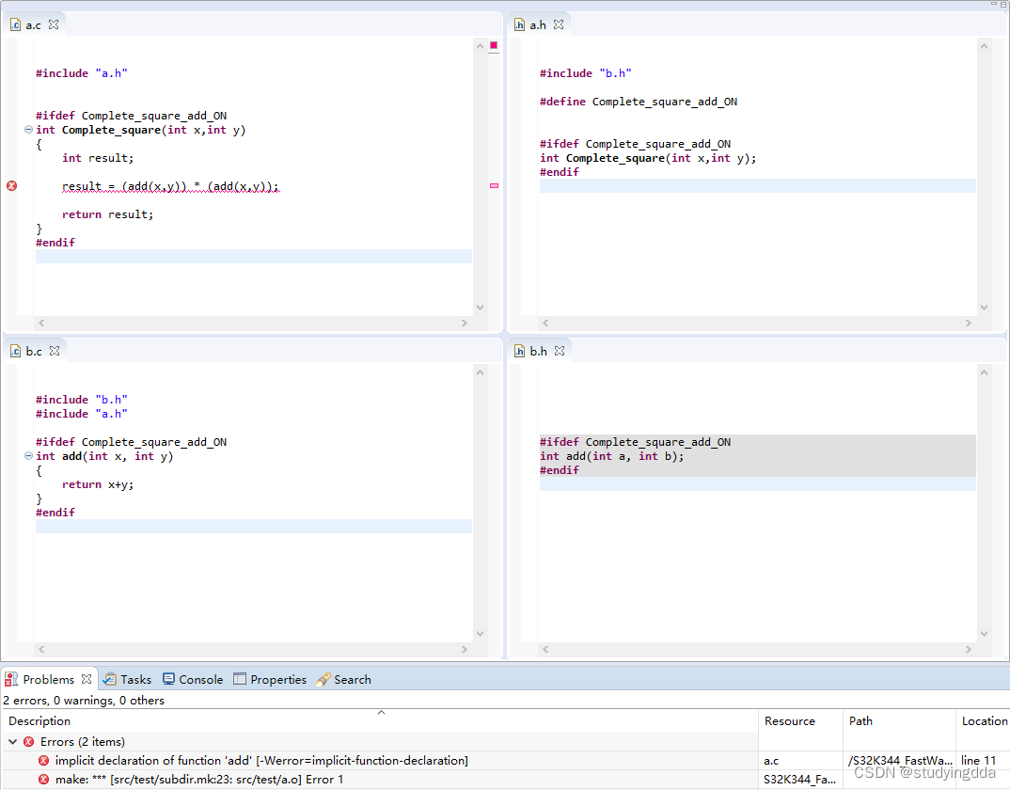Click the a.c file type icon

tap(15, 25)
